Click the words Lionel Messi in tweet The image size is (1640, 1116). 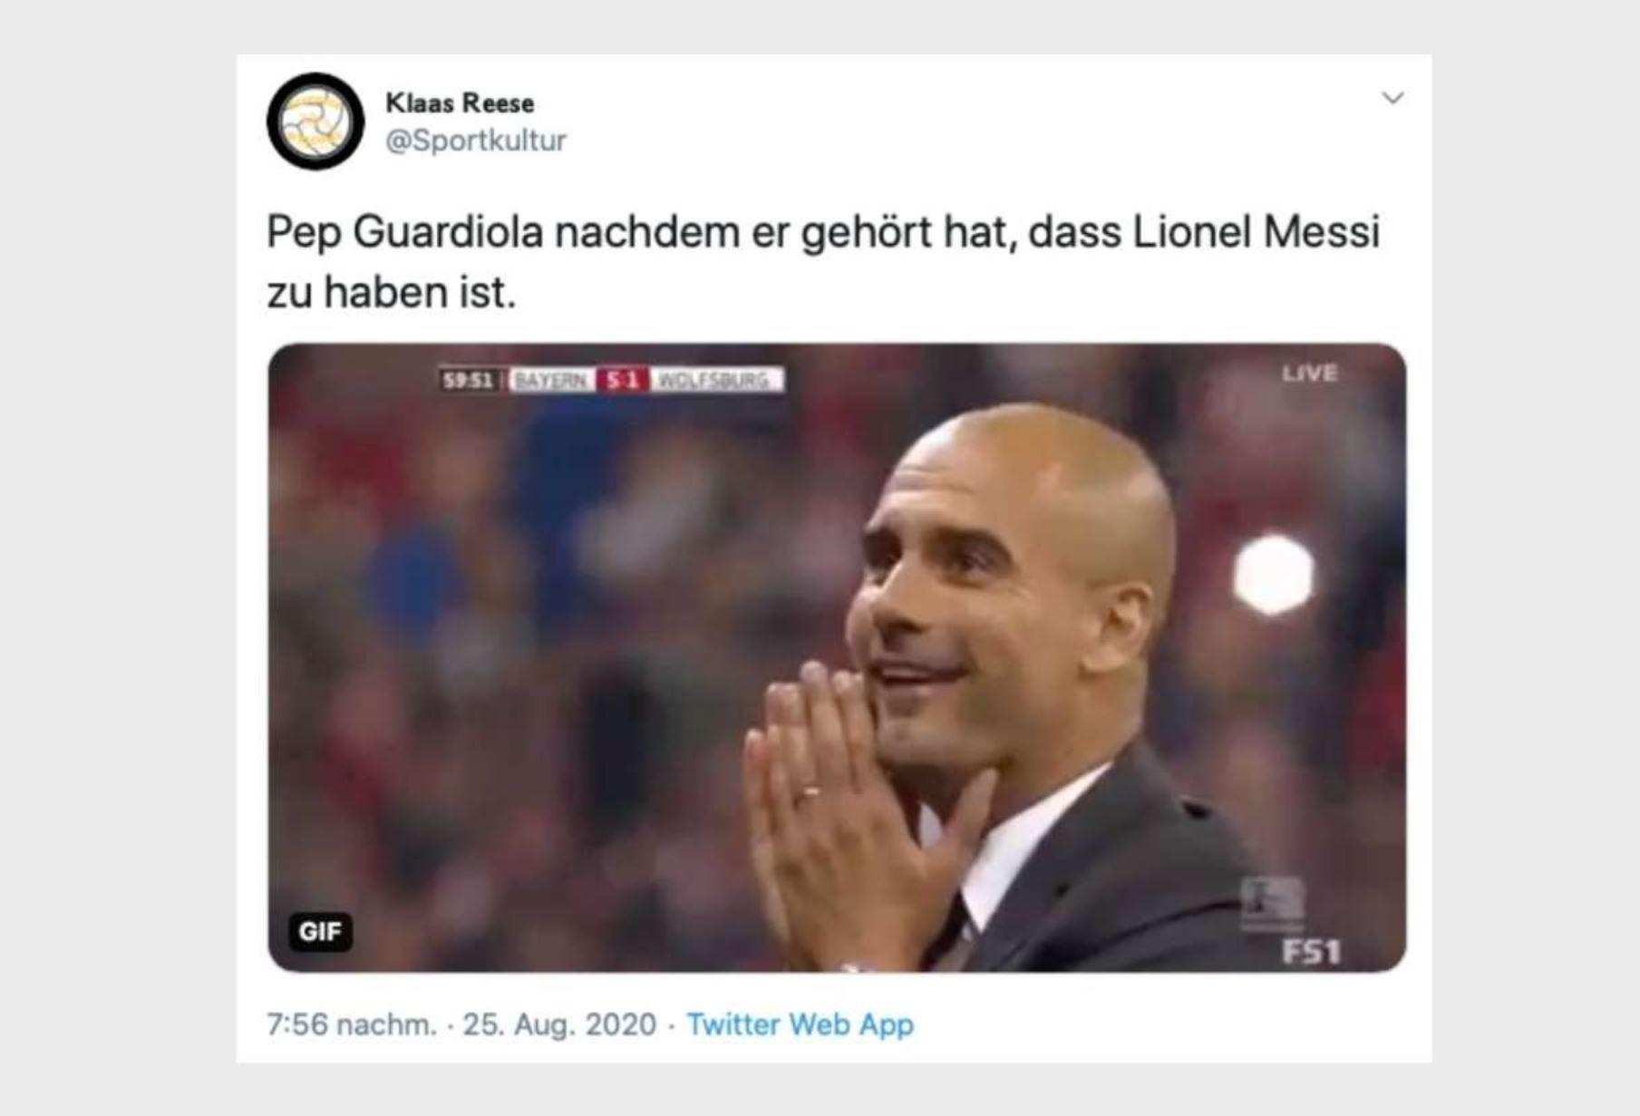click(x=1257, y=232)
